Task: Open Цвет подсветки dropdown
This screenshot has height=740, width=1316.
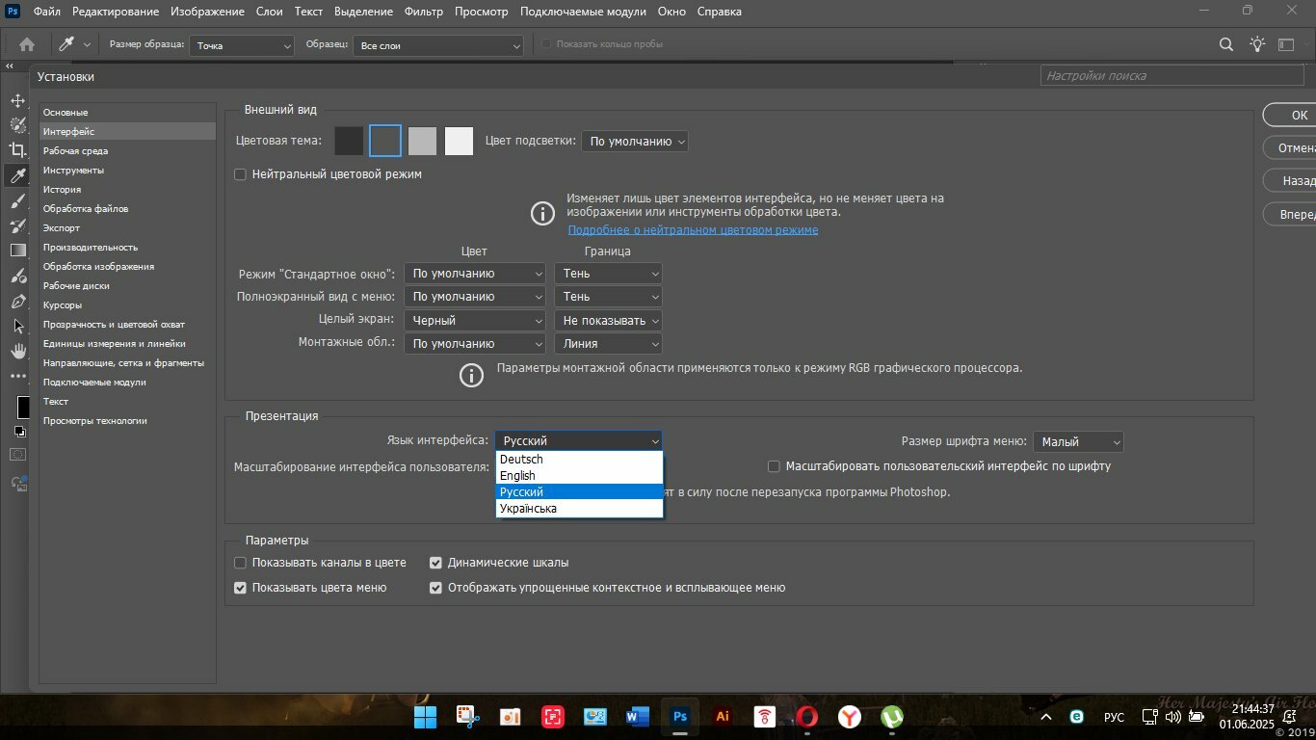Action: tap(636, 142)
